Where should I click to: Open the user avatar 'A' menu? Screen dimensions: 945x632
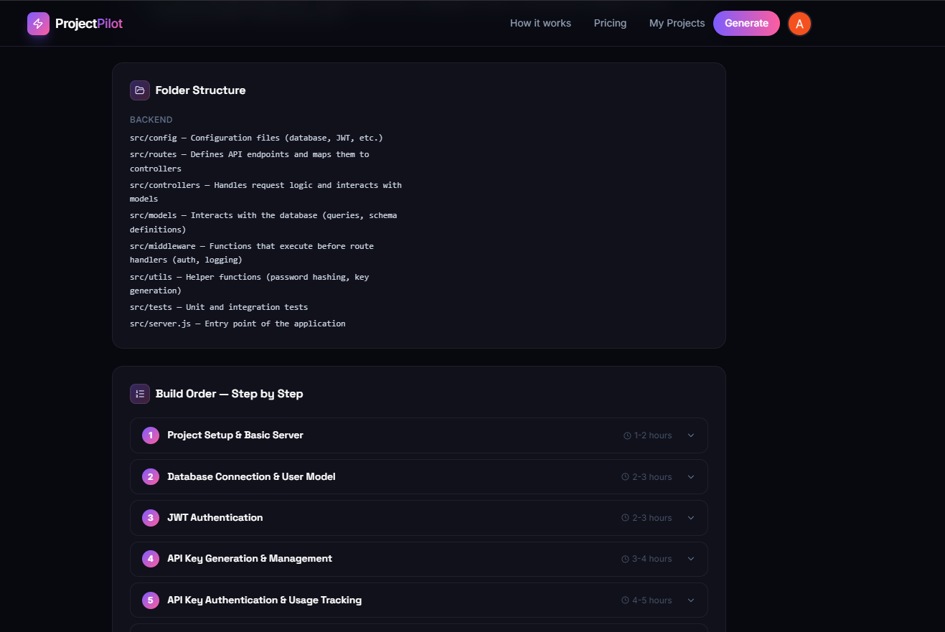pos(799,24)
